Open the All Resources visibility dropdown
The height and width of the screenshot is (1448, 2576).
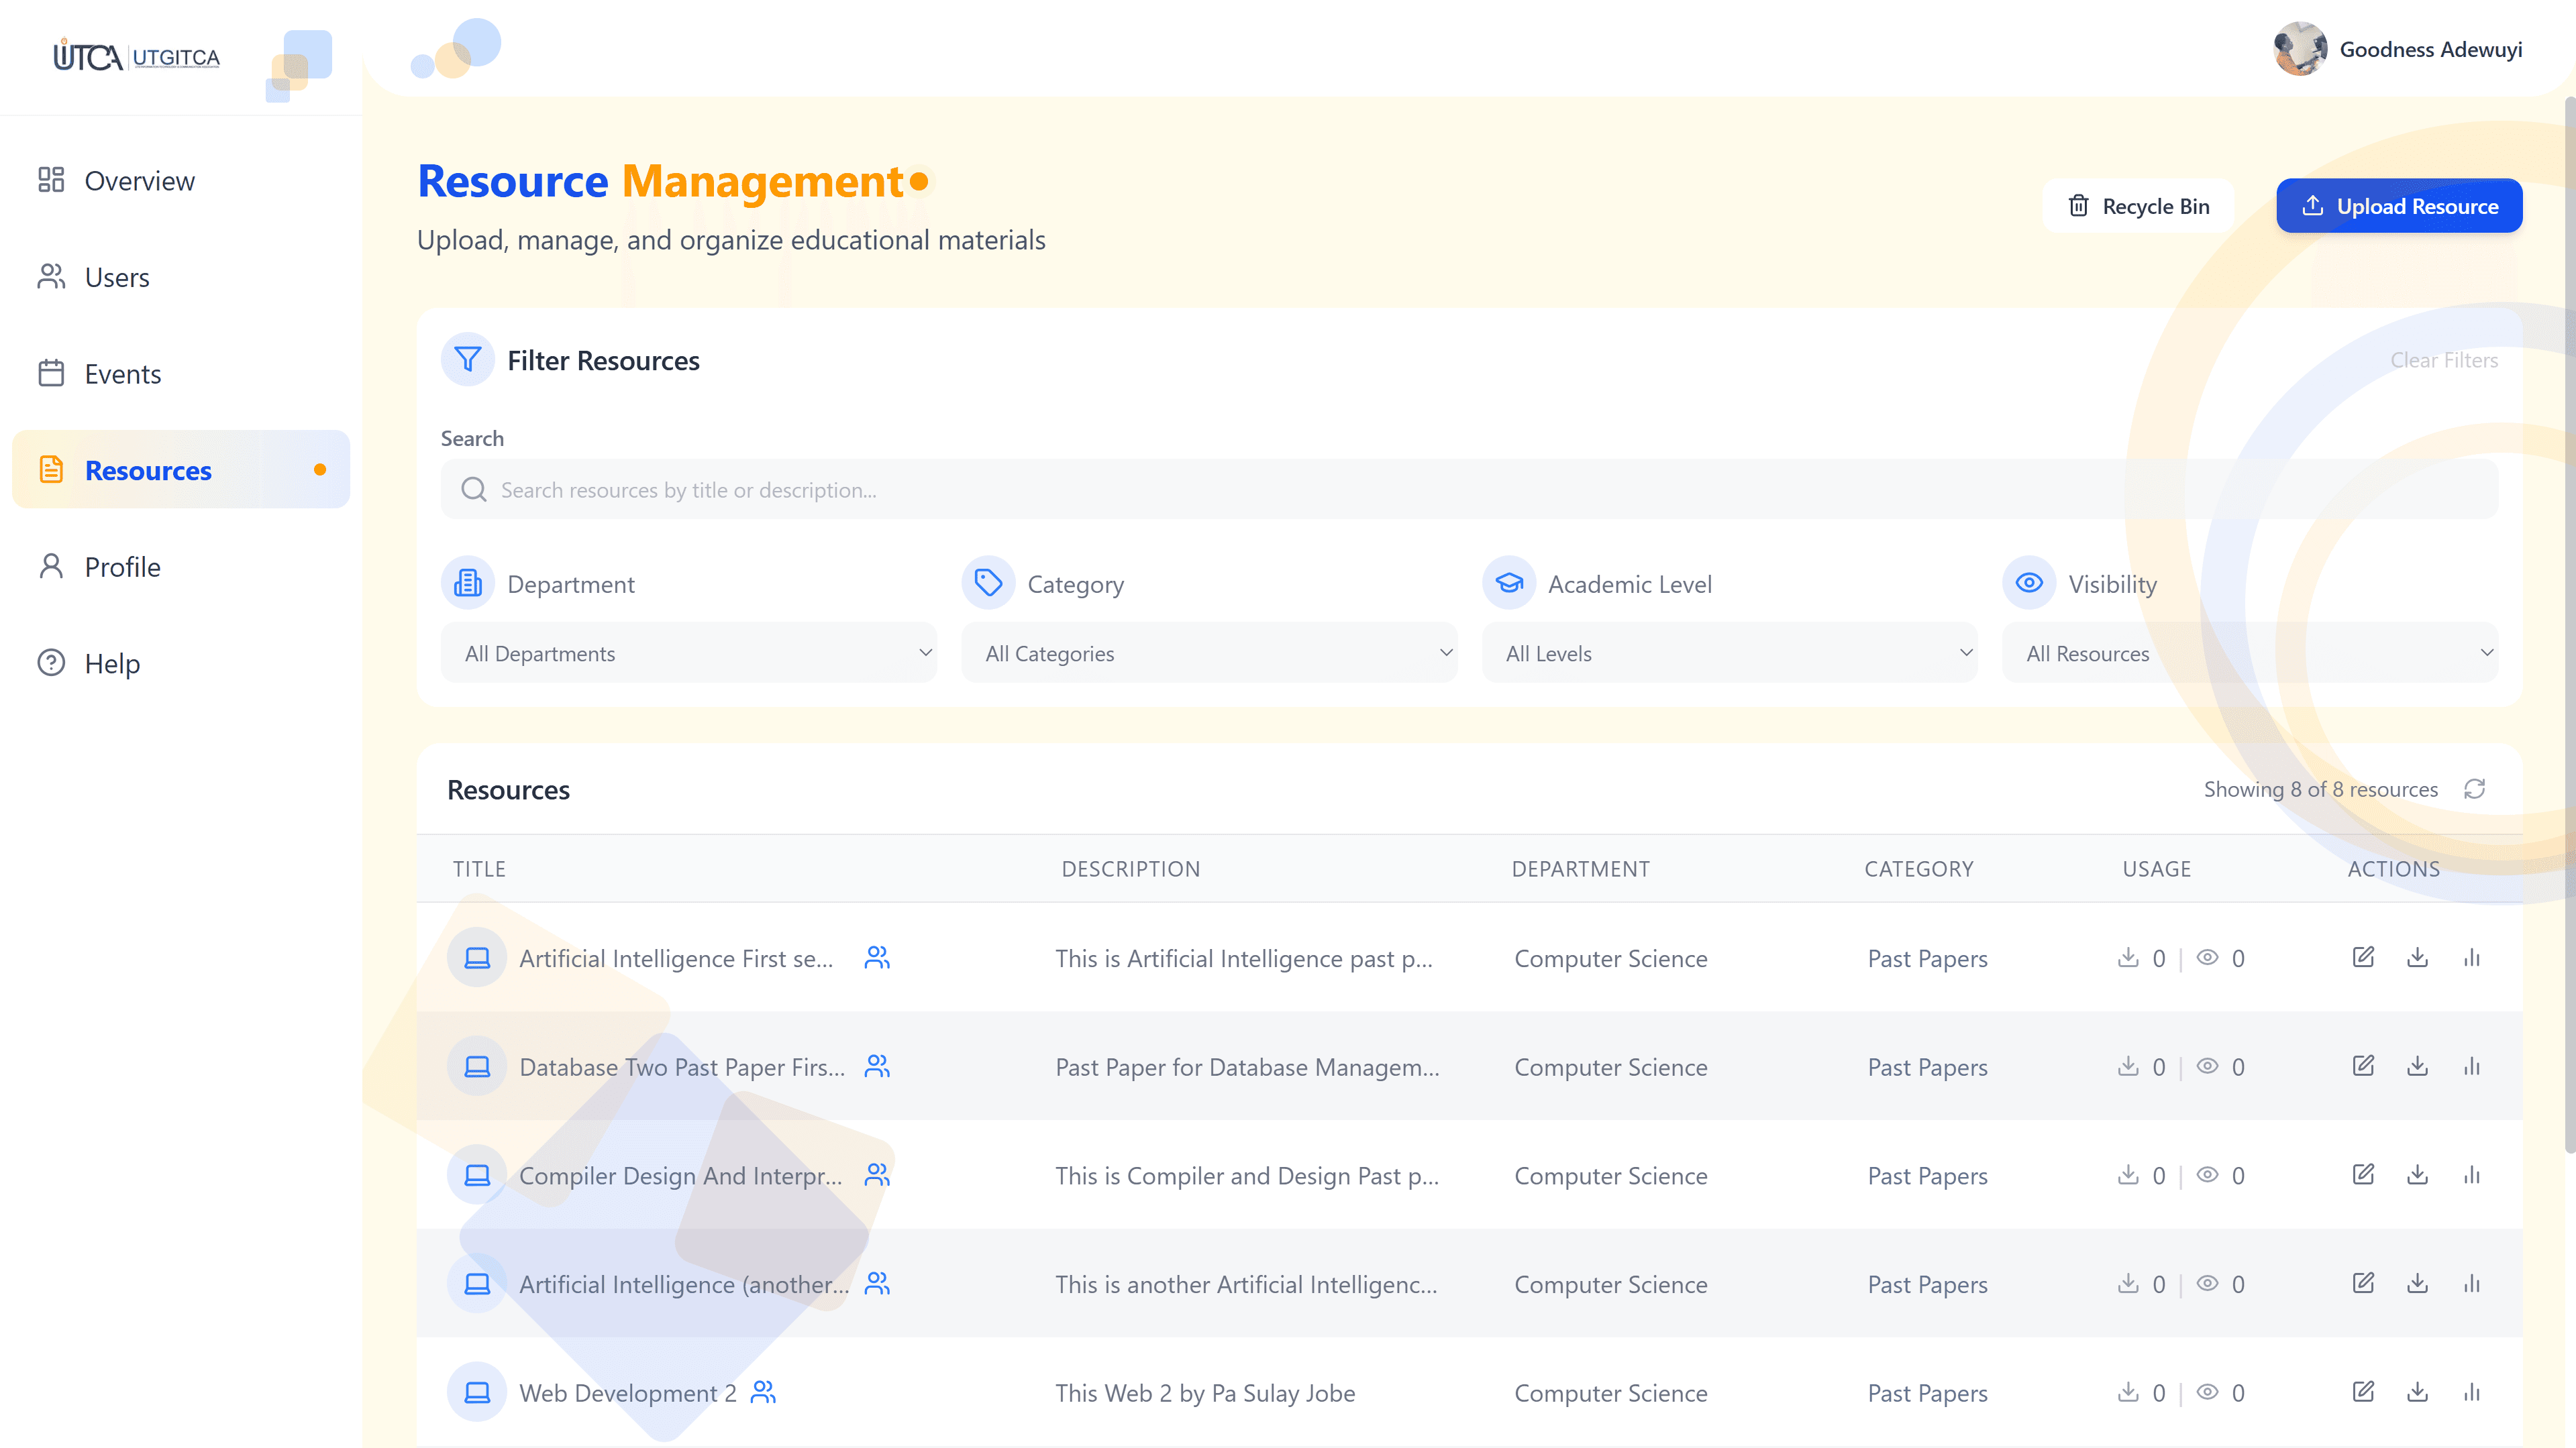click(x=2250, y=653)
